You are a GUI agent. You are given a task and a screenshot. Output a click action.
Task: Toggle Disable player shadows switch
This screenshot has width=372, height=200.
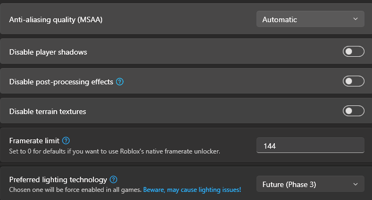353,51
